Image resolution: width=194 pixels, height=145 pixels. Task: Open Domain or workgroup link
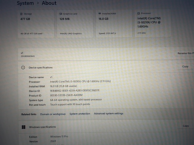[x=53, y=114]
